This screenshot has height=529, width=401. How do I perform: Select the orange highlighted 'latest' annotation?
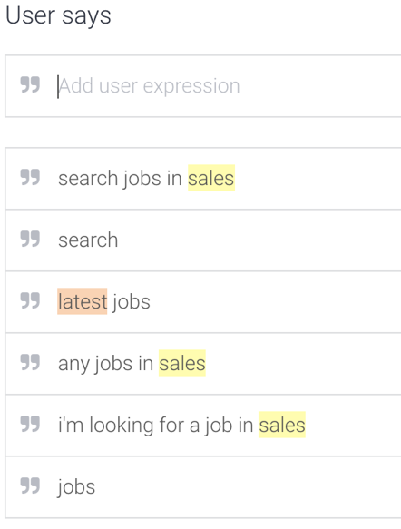click(83, 301)
